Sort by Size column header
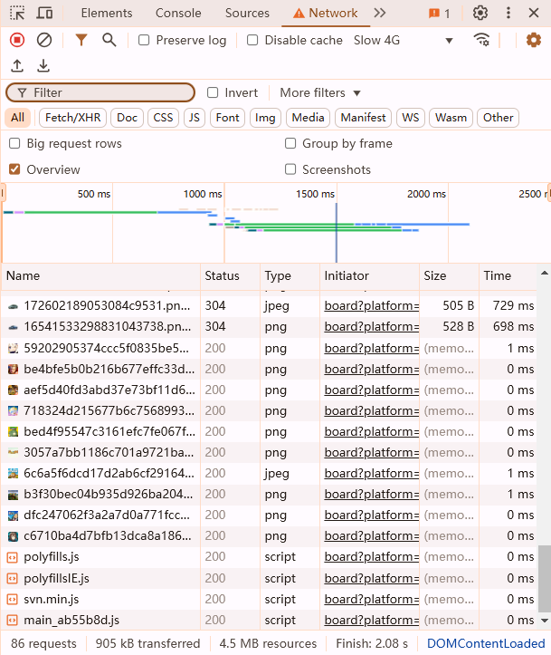Screen dimensions: 551x655 coord(450,275)
